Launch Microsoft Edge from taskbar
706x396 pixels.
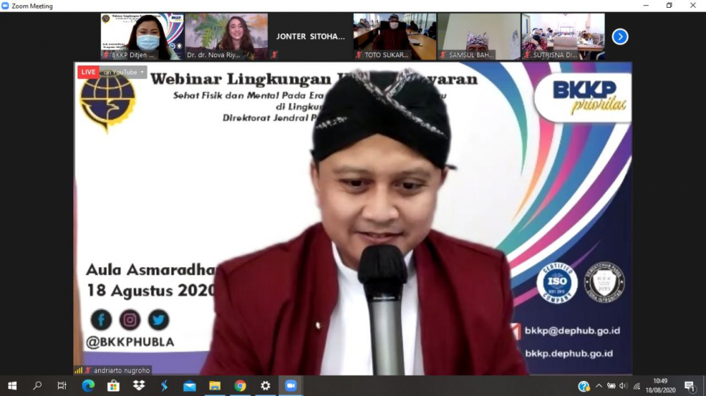tap(88, 385)
